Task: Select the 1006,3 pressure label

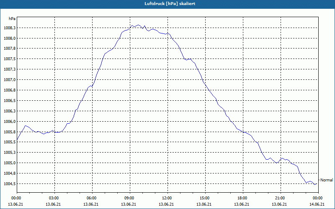Action: point(10,111)
